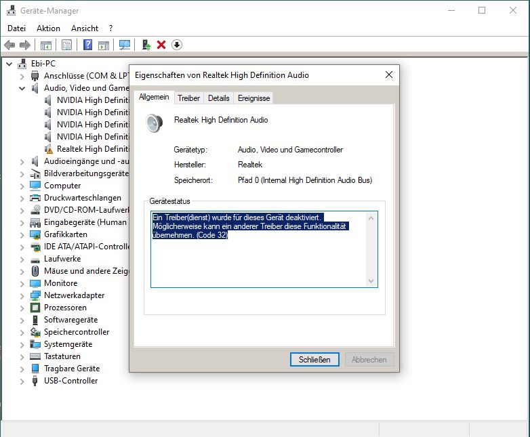
Task: Open the Ansicht menu
Action: tap(85, 28)
